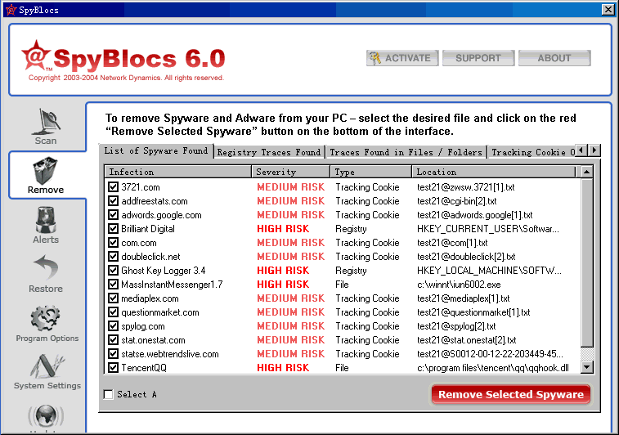
Task: Uncheck the doubleclick.net entry
Action: tap(114, 256)
